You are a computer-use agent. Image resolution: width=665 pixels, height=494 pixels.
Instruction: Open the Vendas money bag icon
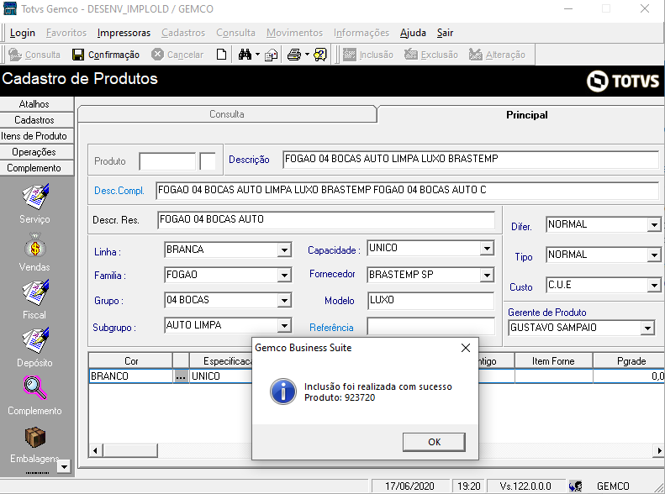35,245
